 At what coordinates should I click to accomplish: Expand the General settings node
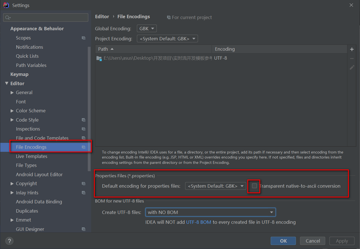click(12, 92)
